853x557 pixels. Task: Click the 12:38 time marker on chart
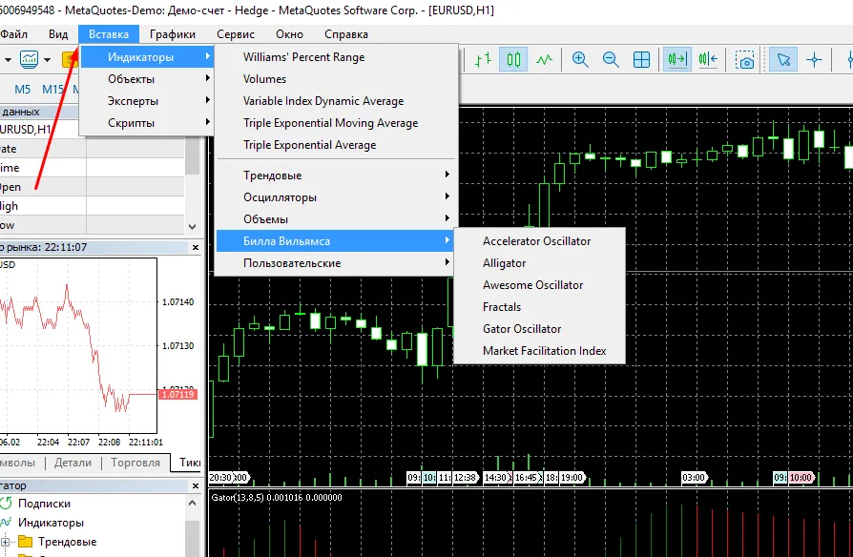pyautogui.click(x=465, y=478)
